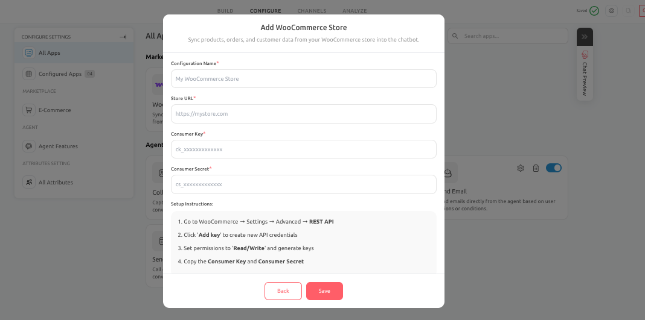645x320 pixels.
Task: Delete the Send Email app
Action: pyautogui.click(x=536, y=168)
